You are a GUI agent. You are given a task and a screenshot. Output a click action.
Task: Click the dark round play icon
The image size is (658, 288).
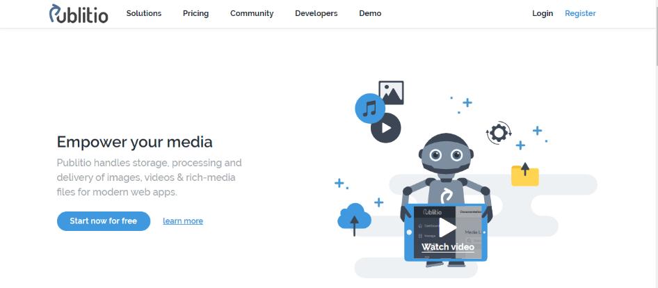tap(385, 127)
